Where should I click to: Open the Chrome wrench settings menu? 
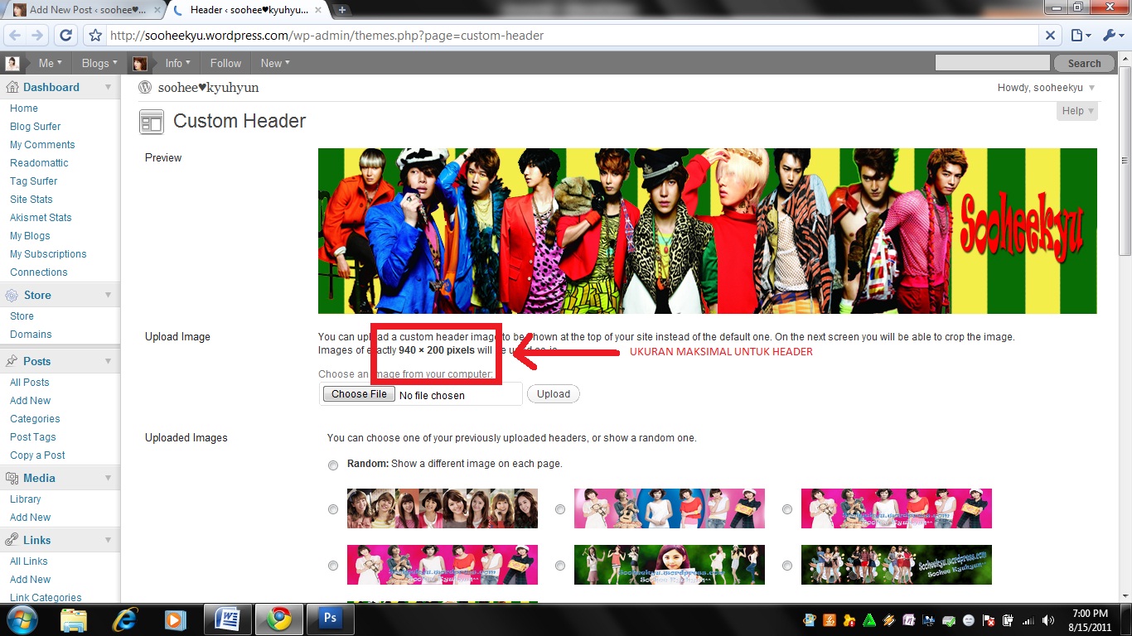pyautogui.click(x=1111, y=36)
